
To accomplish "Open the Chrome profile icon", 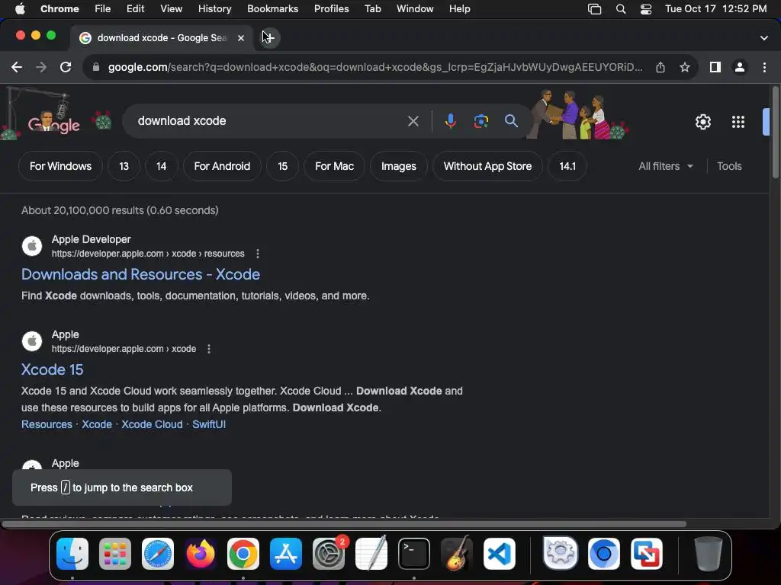I will click(740, 67).
